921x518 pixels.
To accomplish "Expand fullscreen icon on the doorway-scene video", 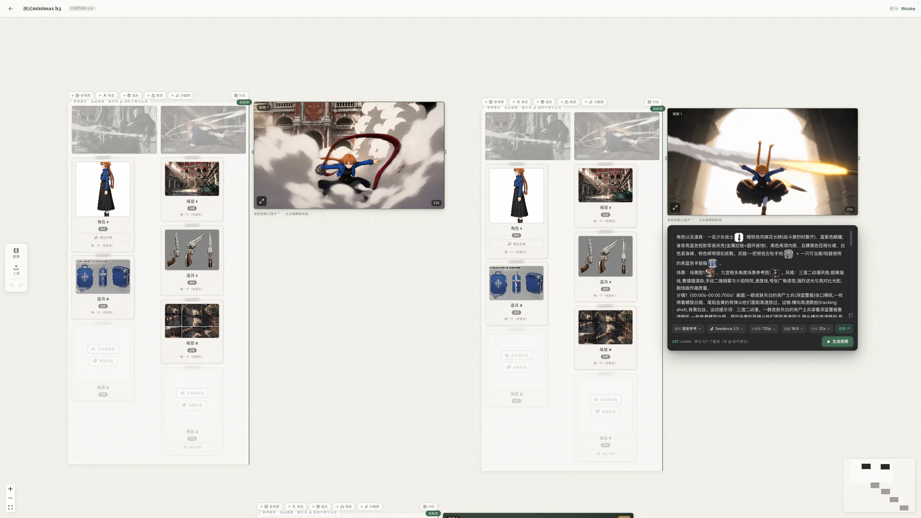I will [x=675, y=208].
